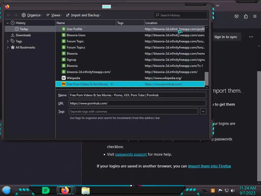Click scroll-up arrow of history list
The width and height of the screenshot is (261, 196).
206,28
